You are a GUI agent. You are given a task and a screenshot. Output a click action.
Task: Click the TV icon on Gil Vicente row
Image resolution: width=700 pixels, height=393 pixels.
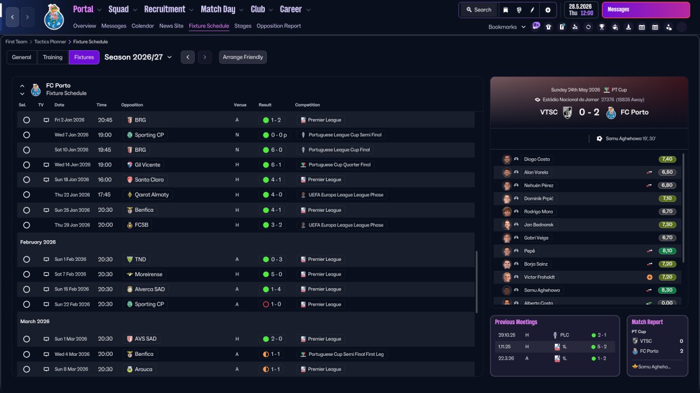coord(46,165)
